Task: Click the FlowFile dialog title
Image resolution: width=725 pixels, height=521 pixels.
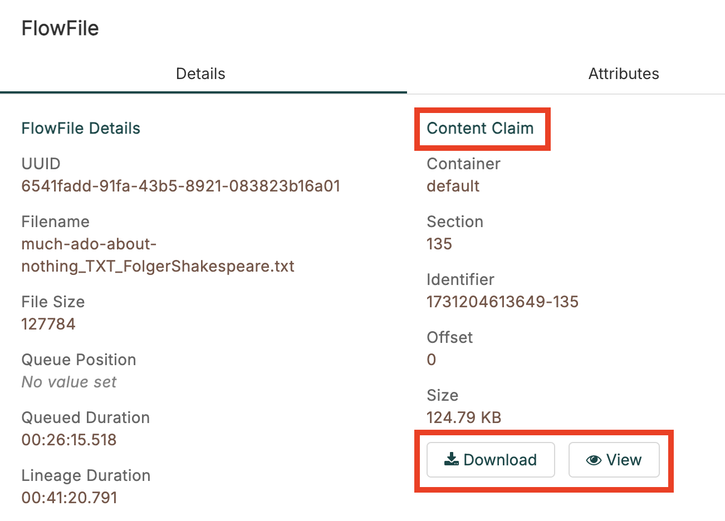Action: (x=60, y=28)
